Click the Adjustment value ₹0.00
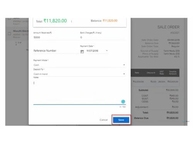The height and width of the screenshot is (144, 193). pyautogui.click(x=175, y=107)
